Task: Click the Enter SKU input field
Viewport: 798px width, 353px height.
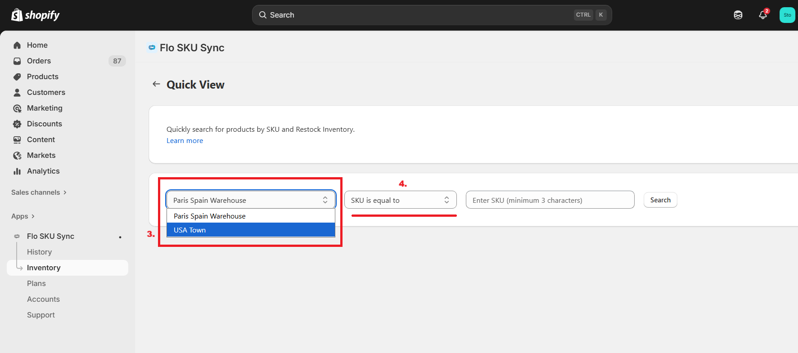Action: 550,200
